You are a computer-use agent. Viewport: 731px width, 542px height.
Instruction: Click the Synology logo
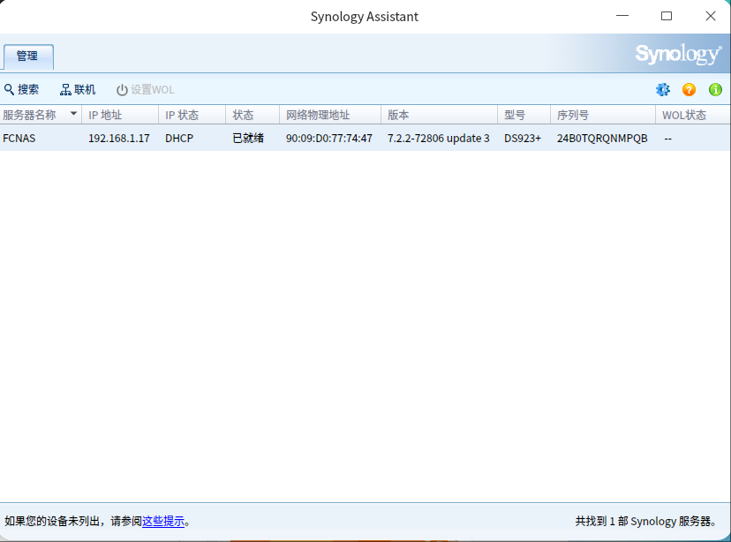point(677,53)
